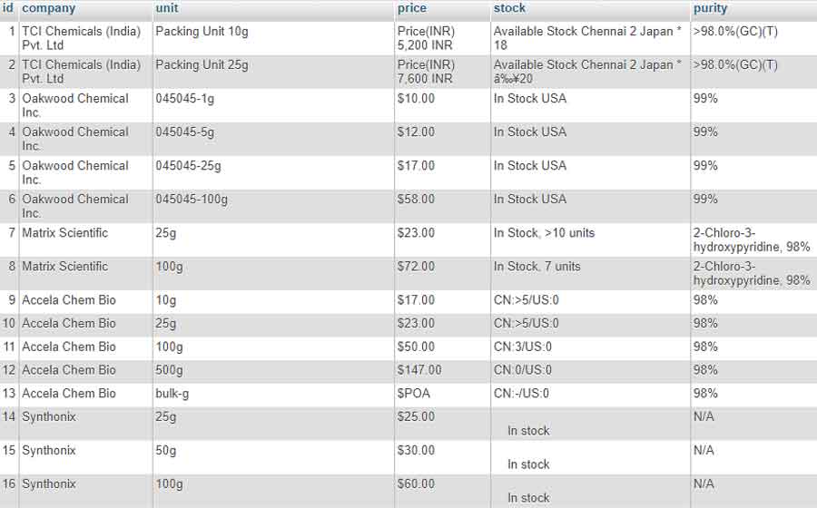Click Matrix Scientific in row 7
The height and width of the screenshot is (508, 817).
click(x=64, y=232)
